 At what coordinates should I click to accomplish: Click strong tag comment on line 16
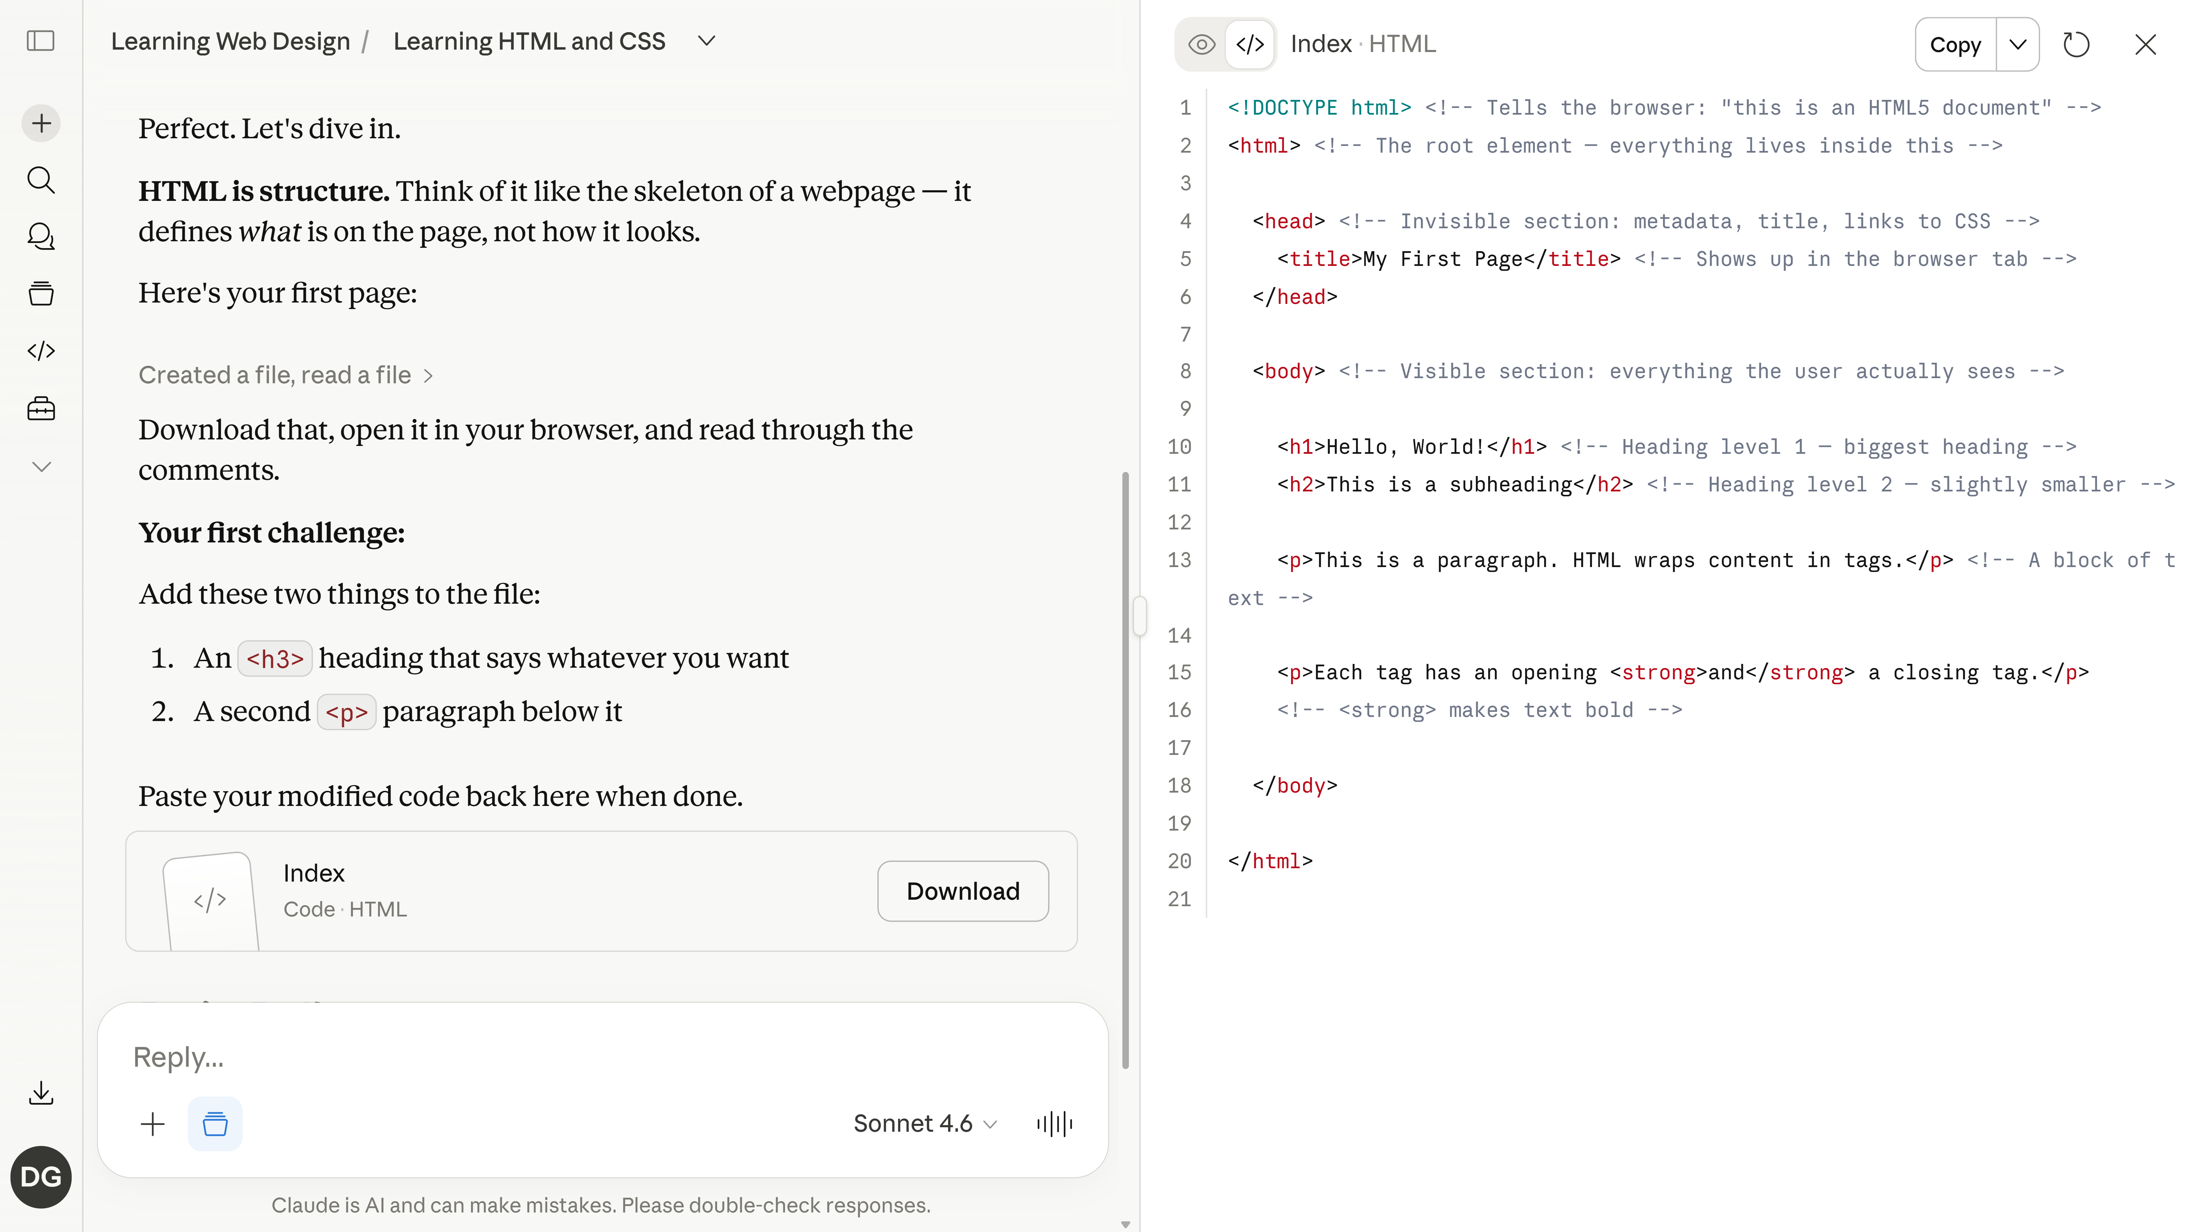[x=1479, y=710]
